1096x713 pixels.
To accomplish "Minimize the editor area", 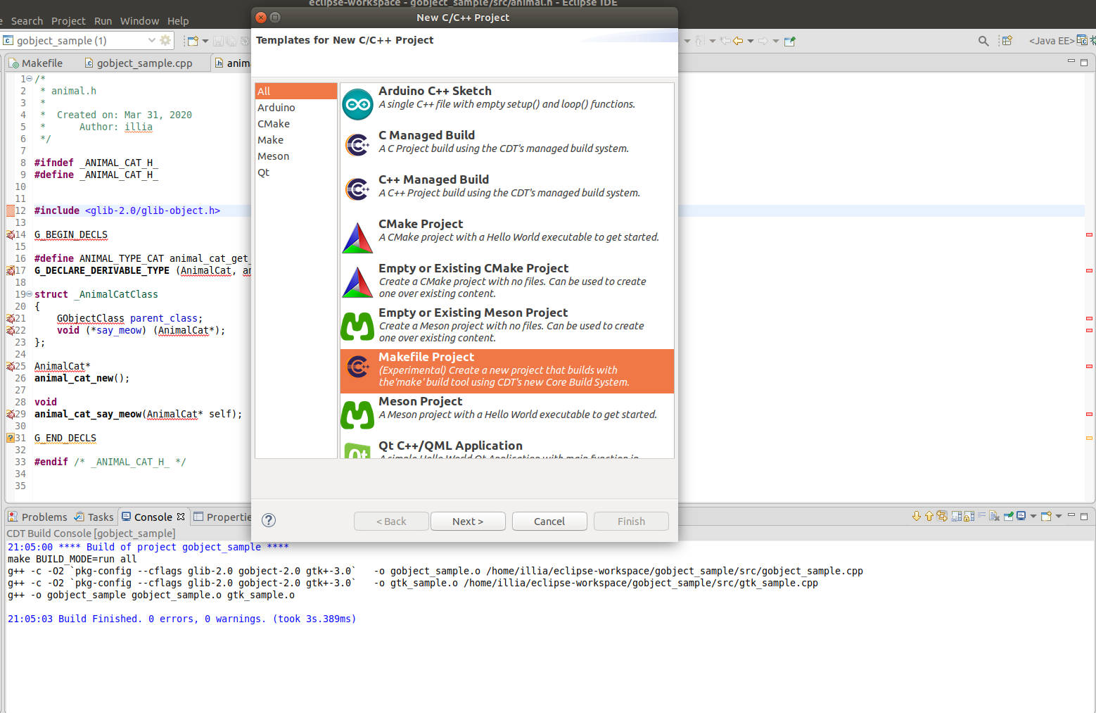I will pyautogui.click(x=1071, y=61).
